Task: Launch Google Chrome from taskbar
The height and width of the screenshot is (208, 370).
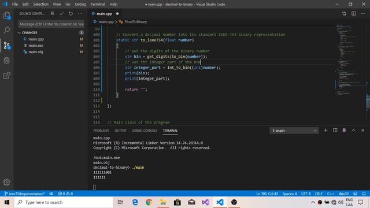Action: (149, 202)
